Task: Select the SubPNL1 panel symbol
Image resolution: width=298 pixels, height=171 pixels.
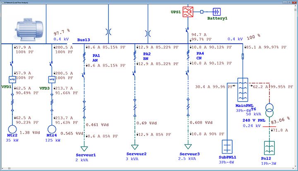Action: coord(228,147)
